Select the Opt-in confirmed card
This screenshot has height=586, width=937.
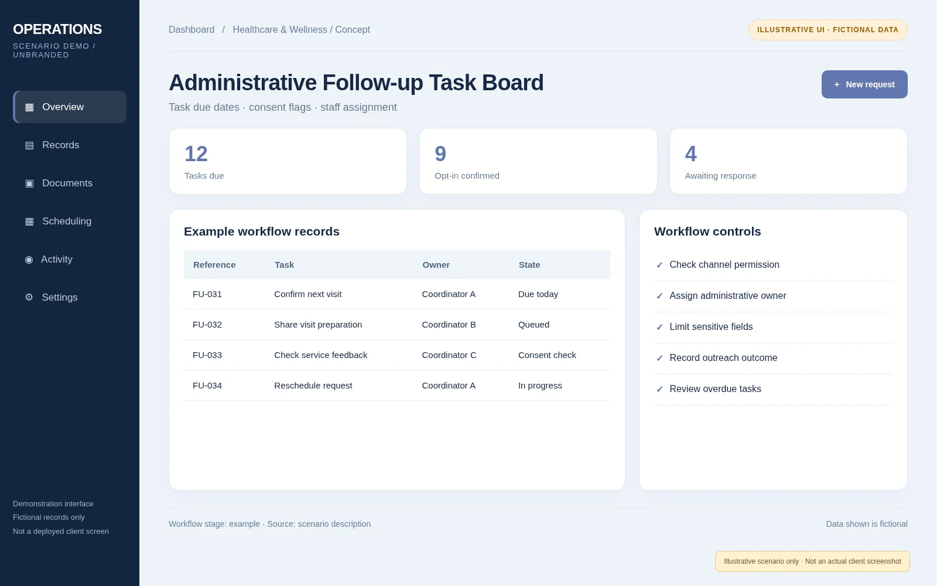(x=538, y=161)
